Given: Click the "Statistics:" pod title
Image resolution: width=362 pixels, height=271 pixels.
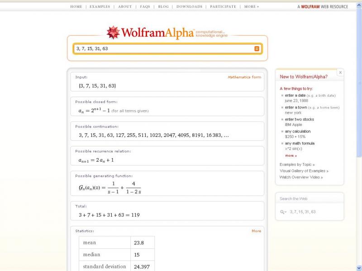Looking at the screenshot, I should (85, 231).
